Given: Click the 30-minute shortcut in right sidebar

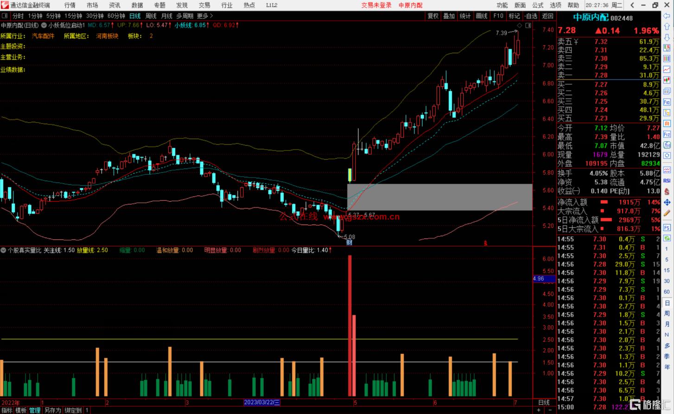Looking at the screenshot, I should (x=667, y=281).
